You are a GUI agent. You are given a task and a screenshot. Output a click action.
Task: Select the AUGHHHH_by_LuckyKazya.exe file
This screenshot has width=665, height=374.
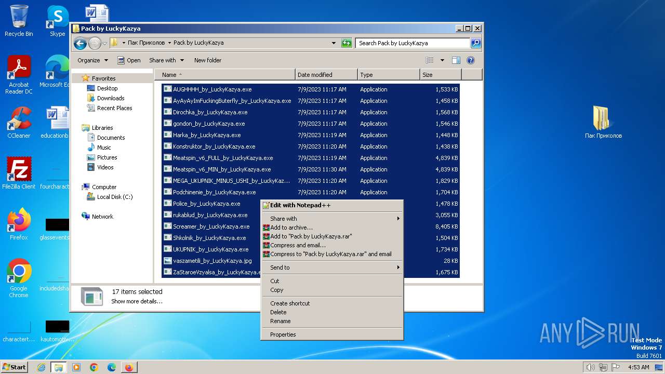[310, 89]
